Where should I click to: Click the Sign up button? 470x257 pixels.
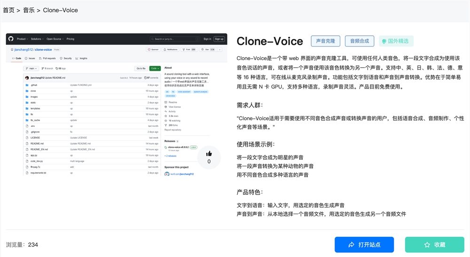219,39
